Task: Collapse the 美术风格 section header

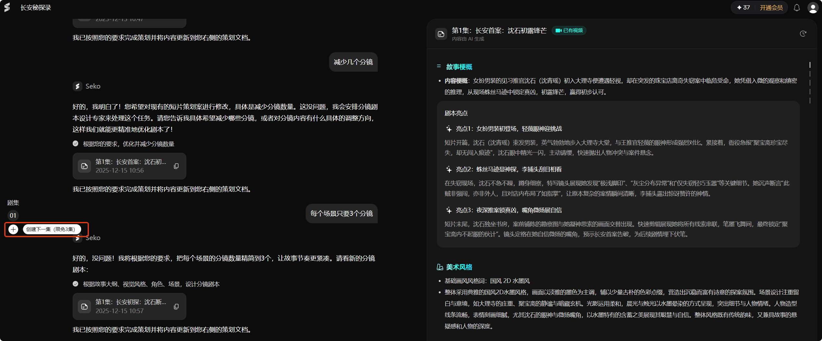Action: pyautogui.click(x=459, y=267)
